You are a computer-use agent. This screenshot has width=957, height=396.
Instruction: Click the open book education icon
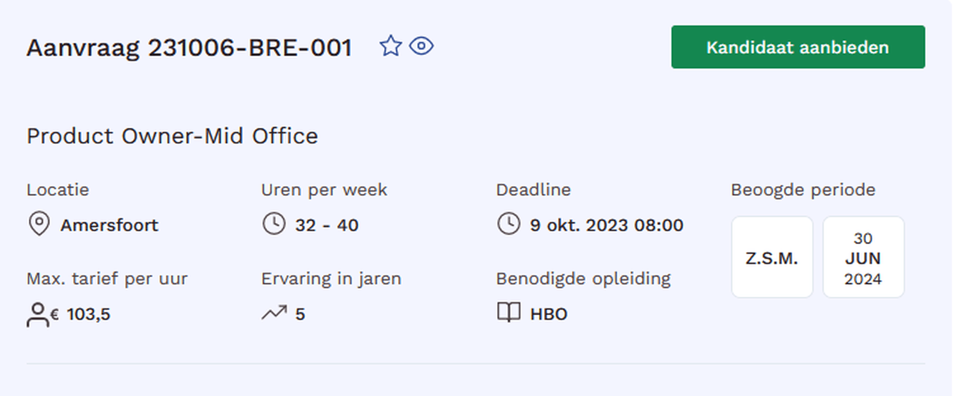coord(508,312)
